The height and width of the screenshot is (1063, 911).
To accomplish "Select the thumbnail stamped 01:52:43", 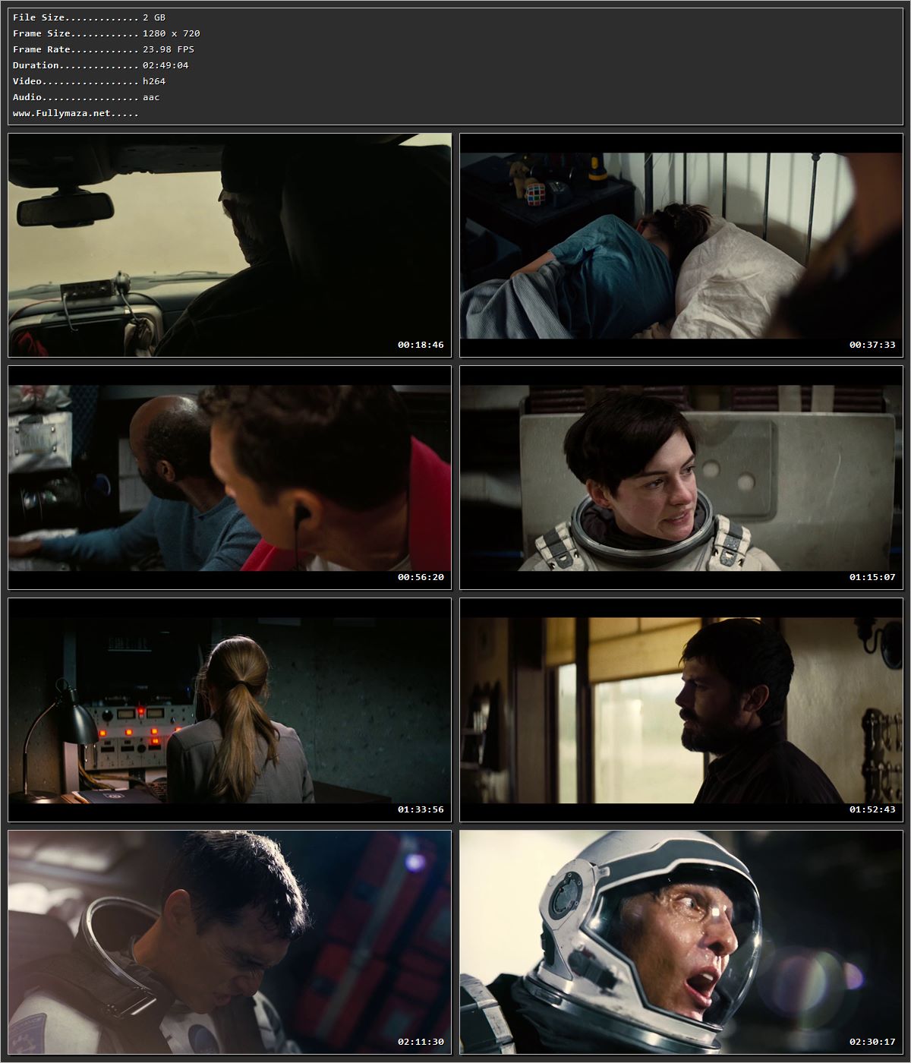I will pyautogui.click(x=681, y=710).
